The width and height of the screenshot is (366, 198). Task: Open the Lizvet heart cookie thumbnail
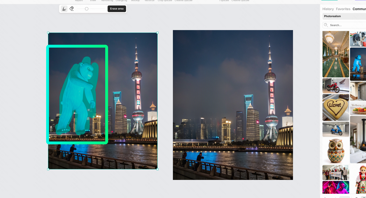pos(336,107)
